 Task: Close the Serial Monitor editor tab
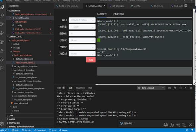(104, 6)
